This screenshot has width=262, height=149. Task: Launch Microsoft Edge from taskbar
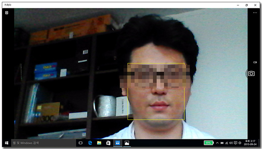(x=90, y=143)
